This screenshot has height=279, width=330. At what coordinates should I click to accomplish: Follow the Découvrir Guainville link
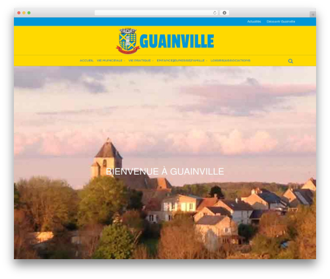point(280,22)
